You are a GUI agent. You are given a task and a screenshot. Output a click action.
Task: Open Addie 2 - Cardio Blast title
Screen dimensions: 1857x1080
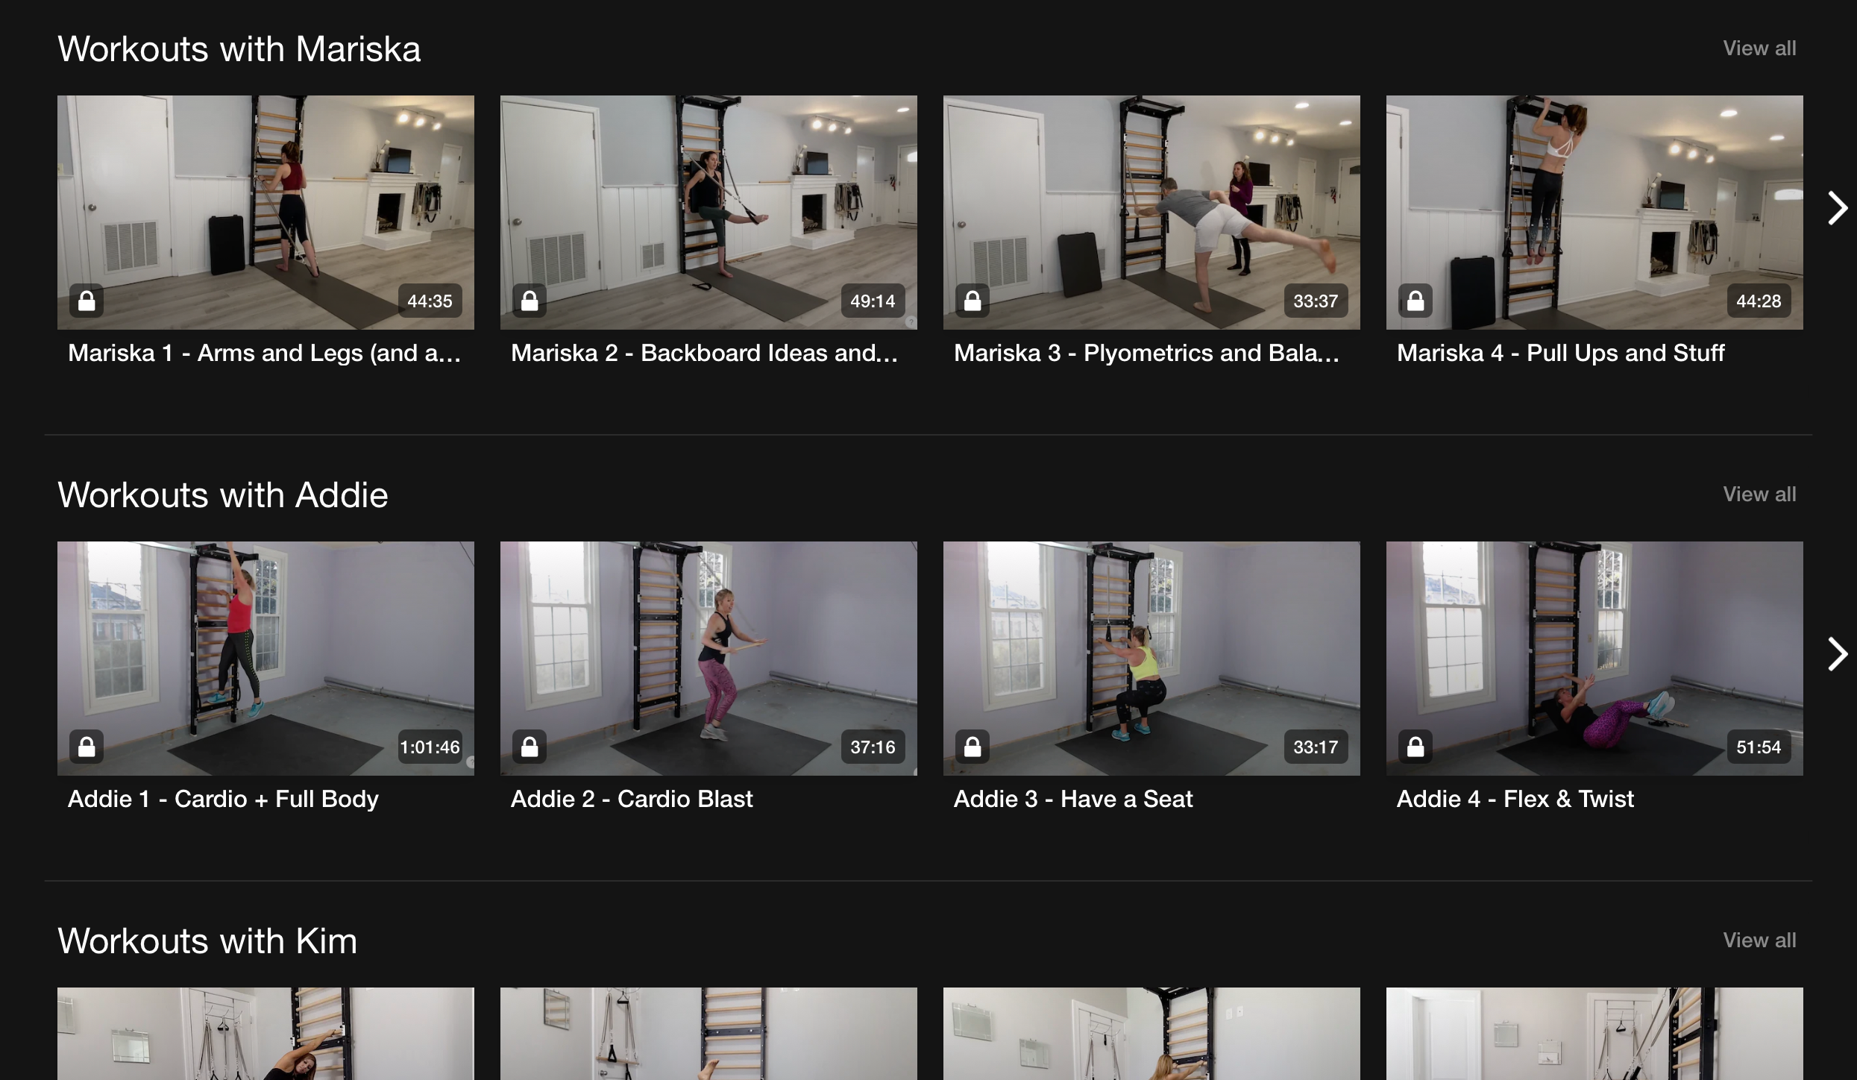pos(632,799)
